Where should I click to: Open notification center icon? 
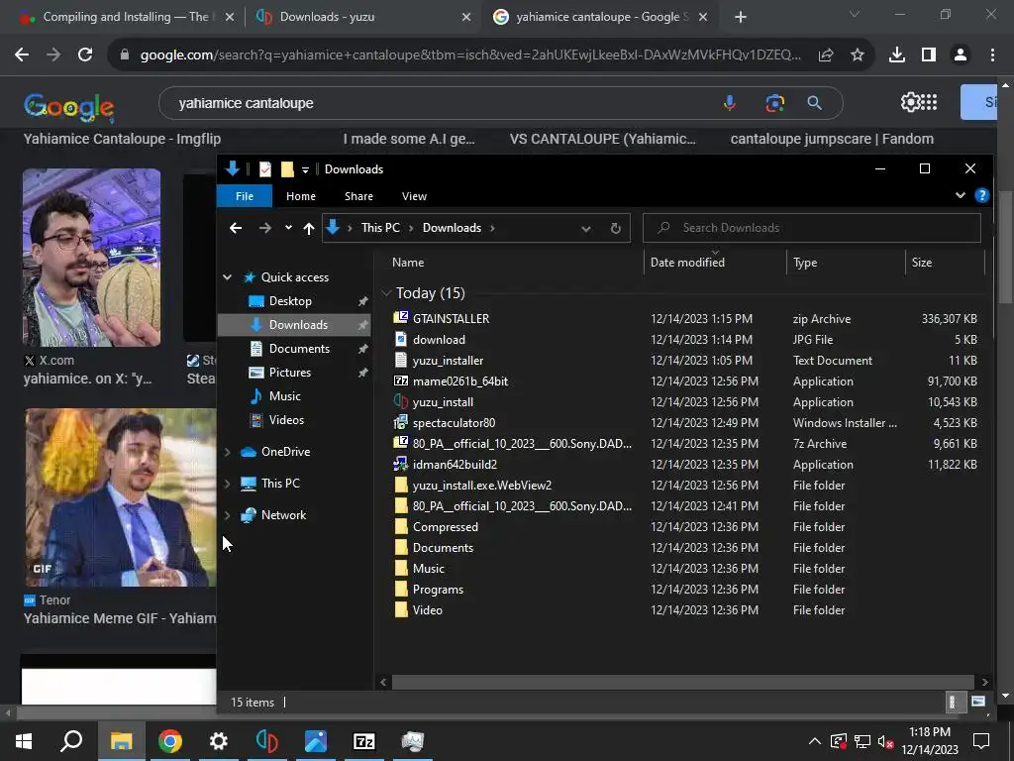[x=981, y=741]
